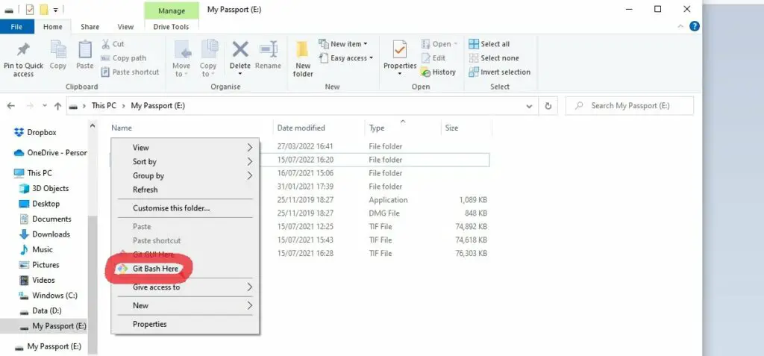This screenshot has width=764, height=356.
Task: Create a New folder
Action: [303, 59]
